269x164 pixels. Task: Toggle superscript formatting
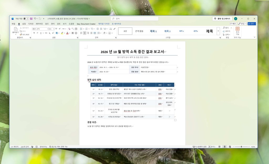point(53,33)
